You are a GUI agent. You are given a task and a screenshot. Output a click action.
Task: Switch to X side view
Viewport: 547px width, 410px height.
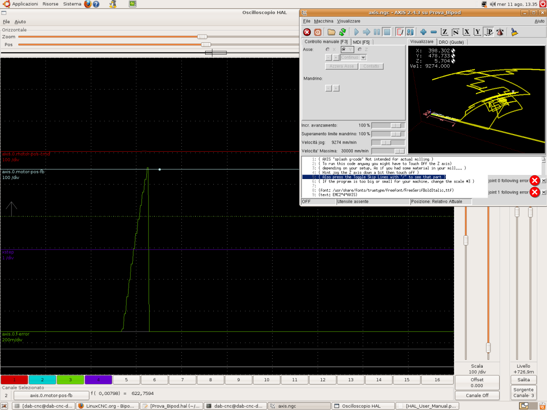coord(466,32)
